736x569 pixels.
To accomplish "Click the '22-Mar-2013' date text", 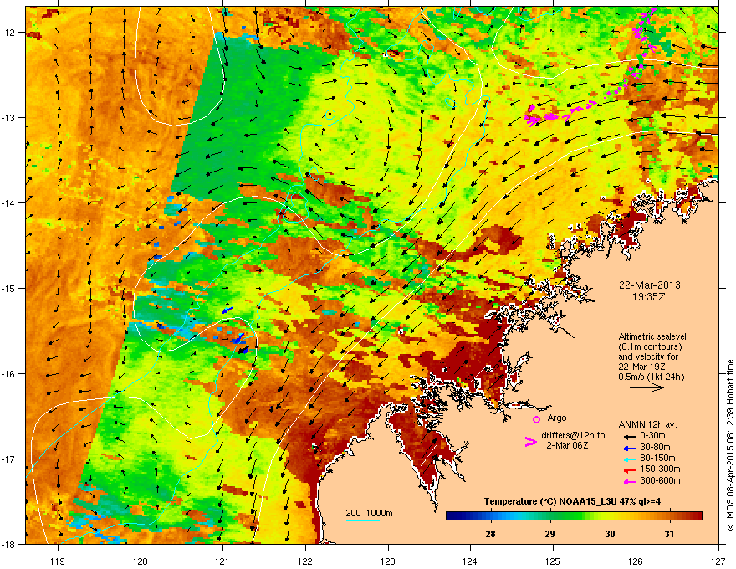I will pyautogui.click(x=649, y=285).
